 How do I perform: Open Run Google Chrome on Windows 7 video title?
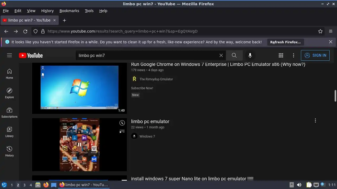[x=218, y=64]
